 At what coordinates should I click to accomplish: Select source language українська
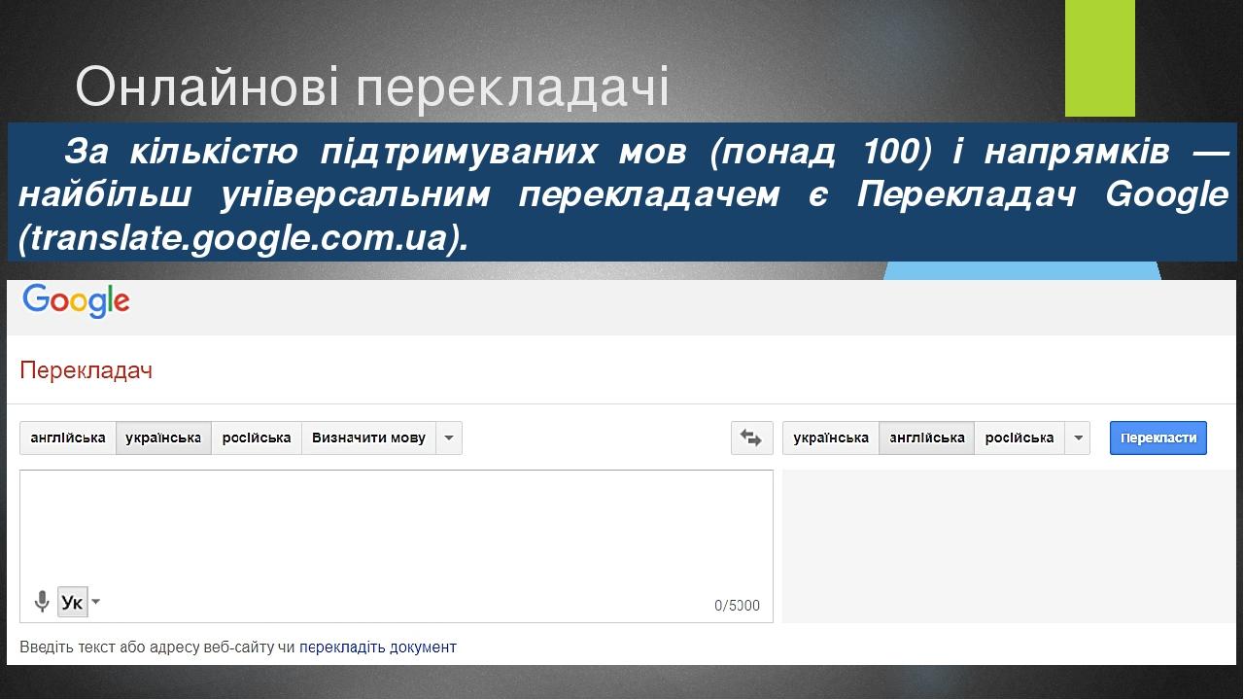point(164,437)
